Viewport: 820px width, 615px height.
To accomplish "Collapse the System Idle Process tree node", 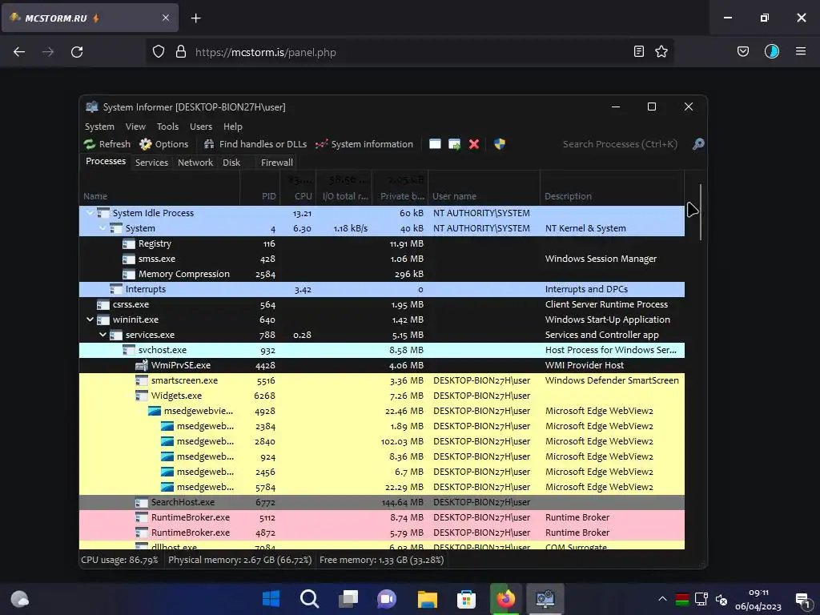I will pyautogui.click(x=90, y=213).
